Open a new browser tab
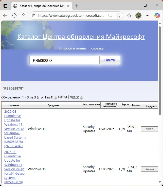Viewport: 163px width, 186px height. tap(77, 6)
